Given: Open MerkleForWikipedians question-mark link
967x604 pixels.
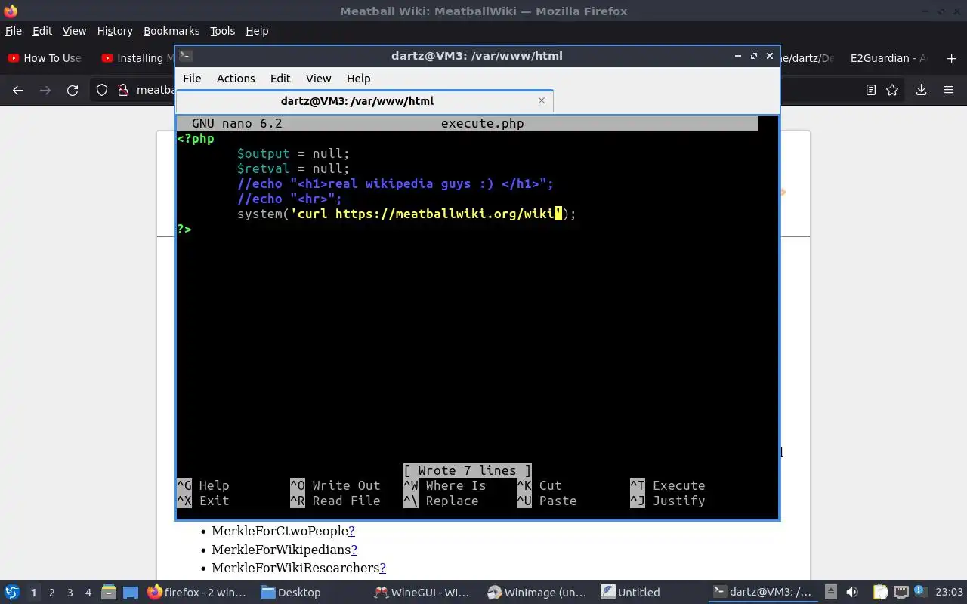Looking at the screenshot, I should tap(354, 550).
